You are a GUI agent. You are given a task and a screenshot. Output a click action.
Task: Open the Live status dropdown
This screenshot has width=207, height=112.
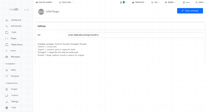(155, 2)
